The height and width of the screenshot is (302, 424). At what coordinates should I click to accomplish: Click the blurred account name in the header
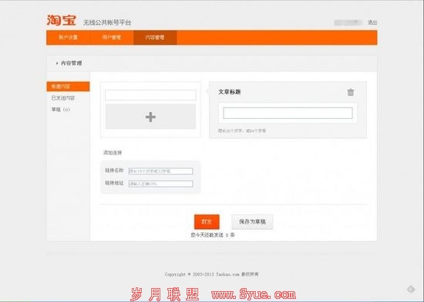pos(348,22)
